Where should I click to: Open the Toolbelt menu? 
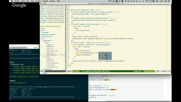tap(45, 1)
